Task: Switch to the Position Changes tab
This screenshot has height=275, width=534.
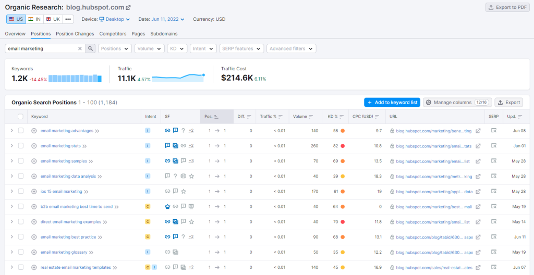Action: 75,34
